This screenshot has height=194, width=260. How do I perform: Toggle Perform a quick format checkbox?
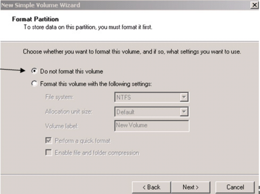49,141
